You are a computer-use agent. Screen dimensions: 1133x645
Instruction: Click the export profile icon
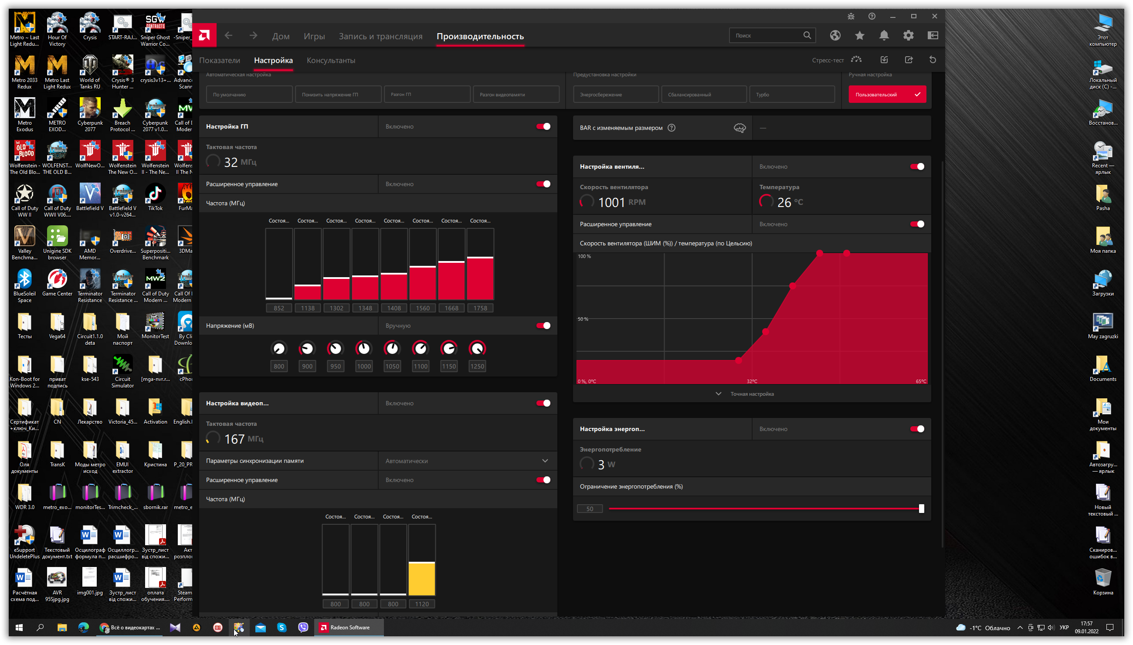pyautogui.click(x=909, y=60)
